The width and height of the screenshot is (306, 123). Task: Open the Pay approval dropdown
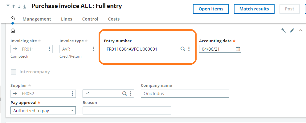[x=43, y=110]
